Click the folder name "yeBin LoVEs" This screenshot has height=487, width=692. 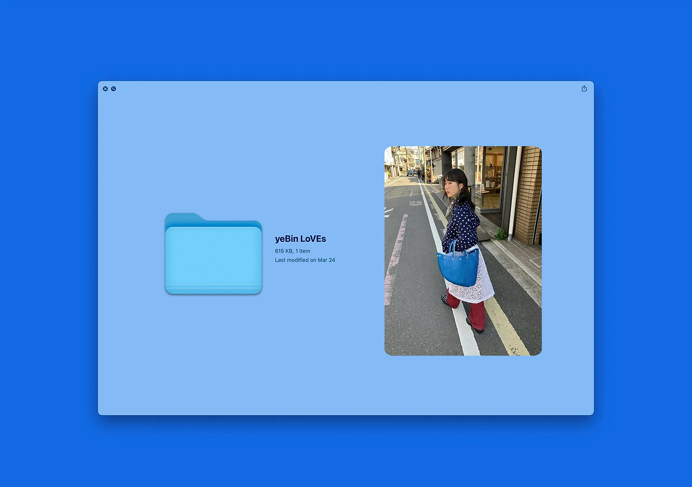(x=301, y=239)
